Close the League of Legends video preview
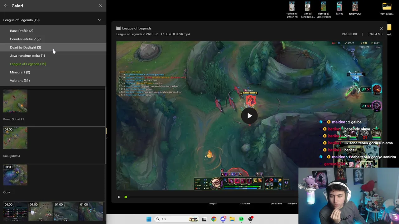This screenshot has height=224, width=399. tap(381, 28)
